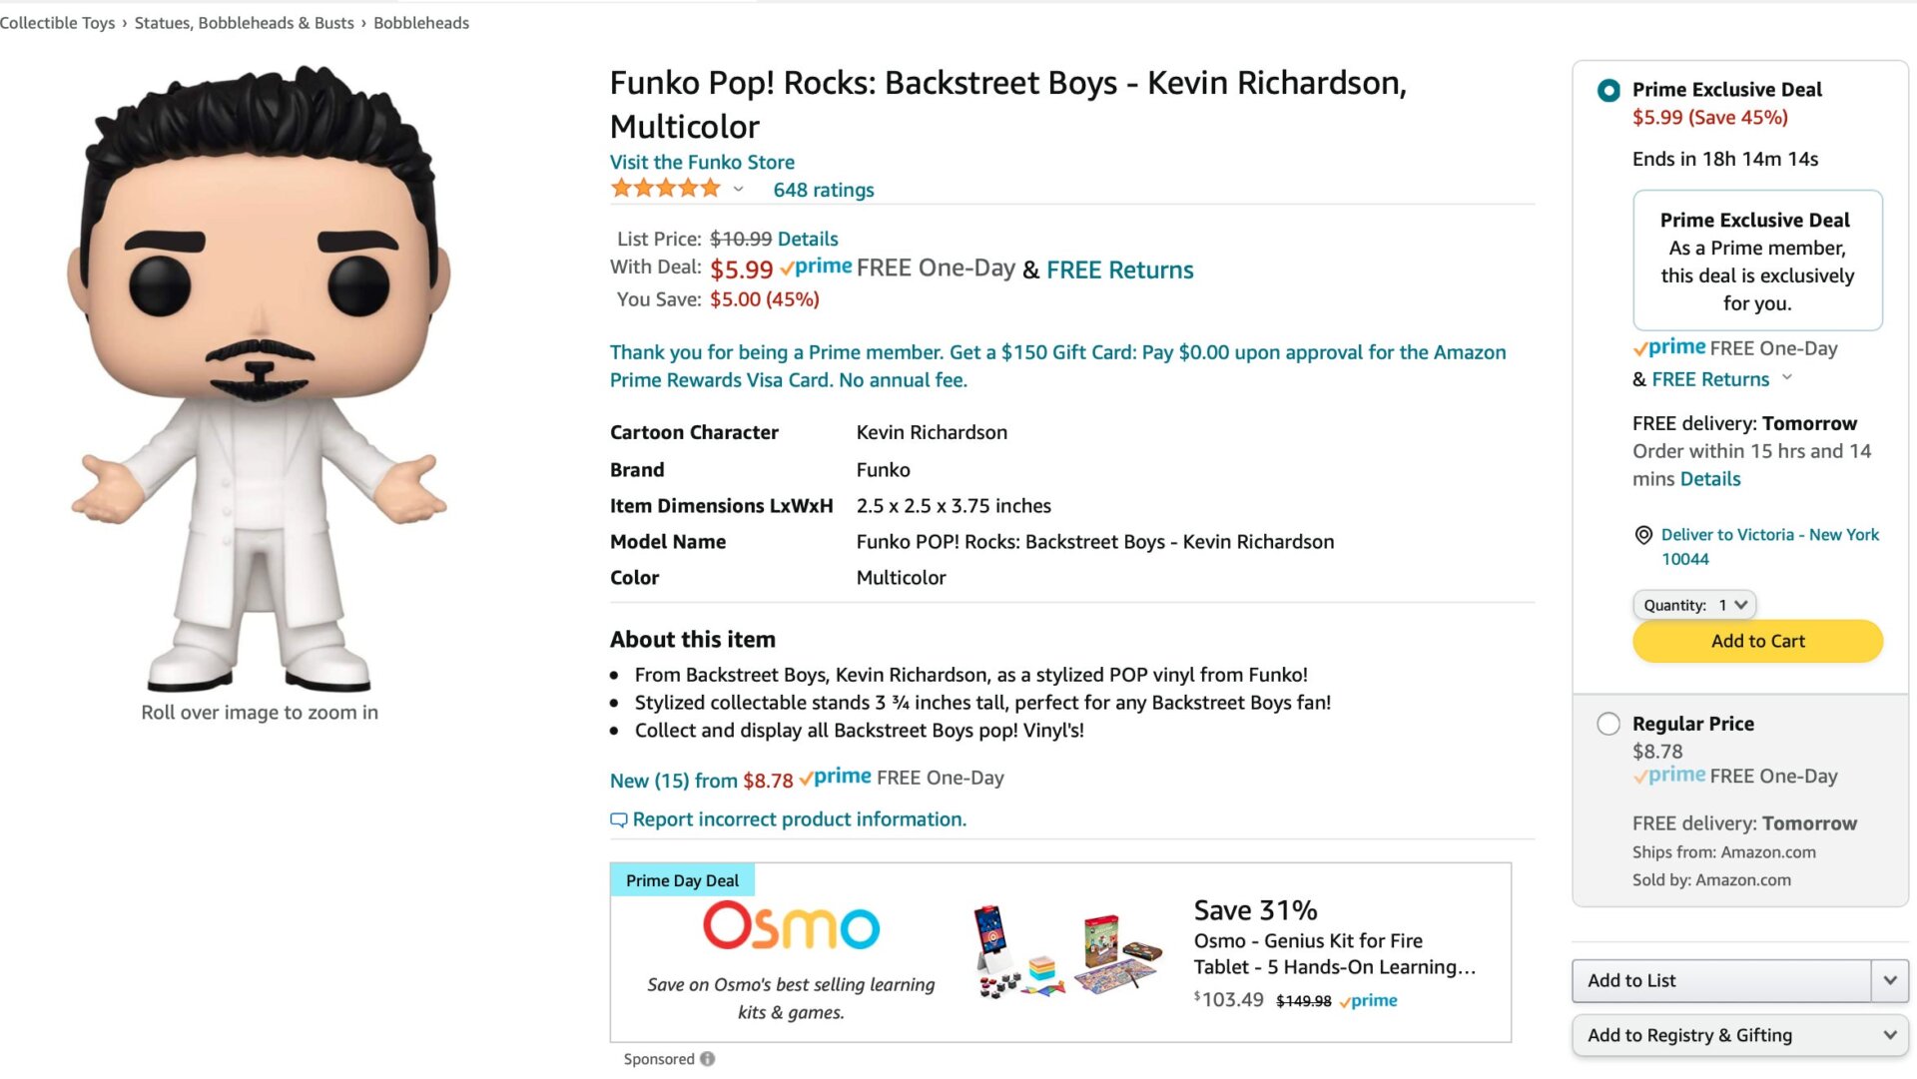1917x1079 pixels.
Task: Expand FREE Returns details in buy box
Action: pos(1787,378)
